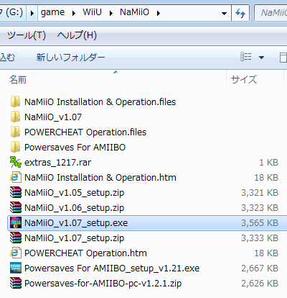Viewport: 287px width, 298px height.
Task: Go to the WiiU folder in address bar
Action: 92,12
